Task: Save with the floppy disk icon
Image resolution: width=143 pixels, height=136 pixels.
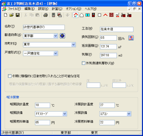Action: point(18,15)
